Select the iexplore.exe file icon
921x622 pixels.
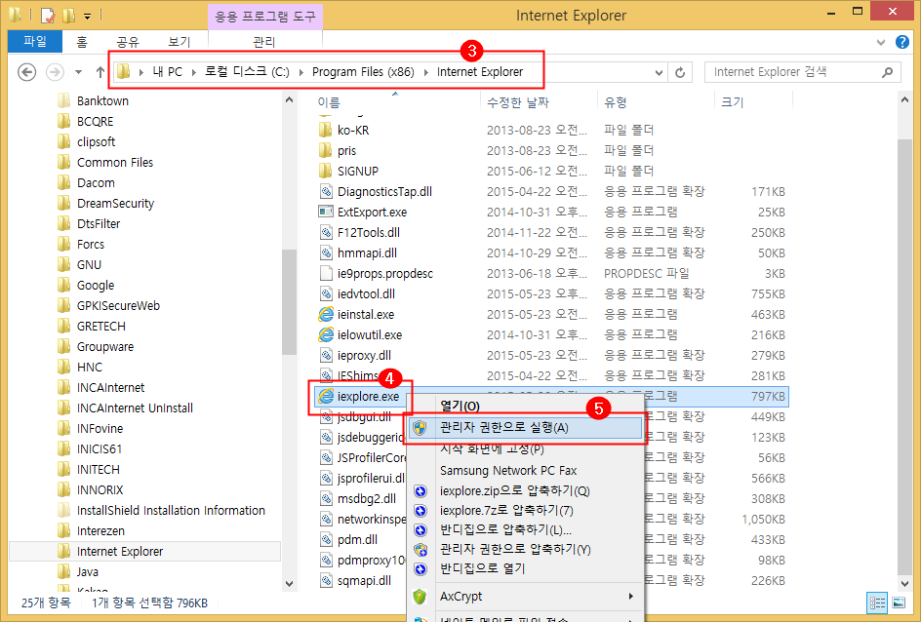(x=326, y=397)
